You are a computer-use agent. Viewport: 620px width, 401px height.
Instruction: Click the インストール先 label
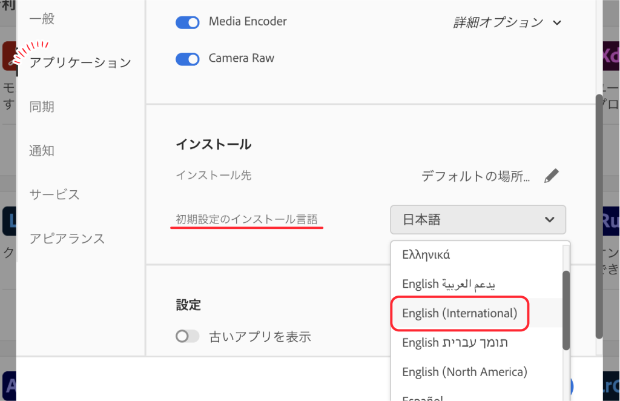click(214, 175)
